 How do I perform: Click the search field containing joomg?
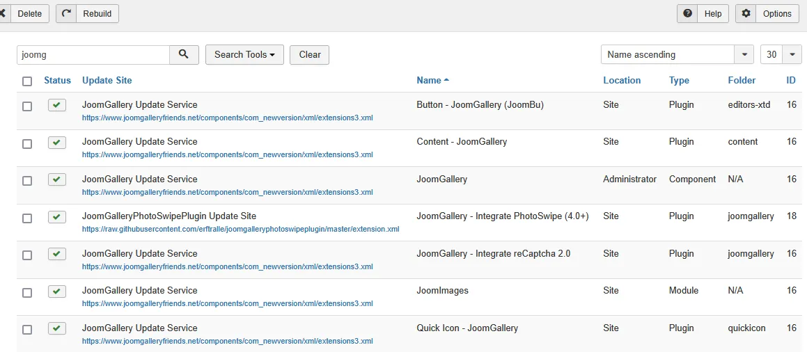pos(93,54)
